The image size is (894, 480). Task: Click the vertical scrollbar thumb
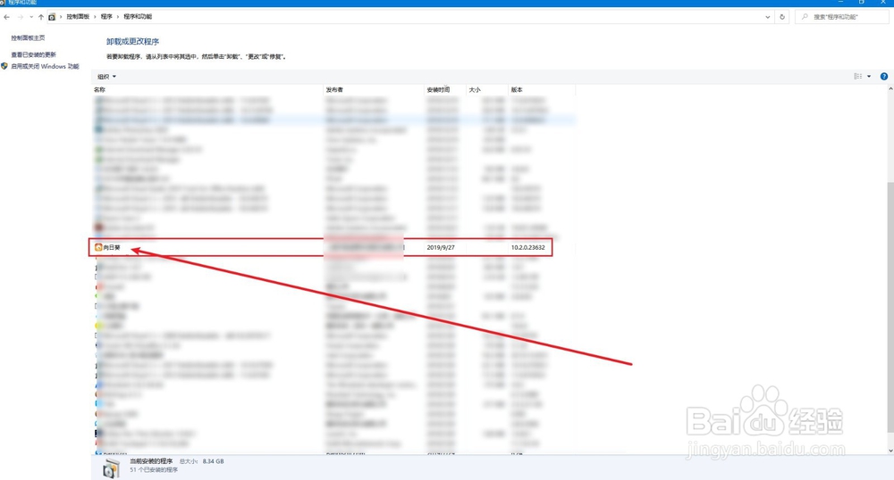(890, 307)
